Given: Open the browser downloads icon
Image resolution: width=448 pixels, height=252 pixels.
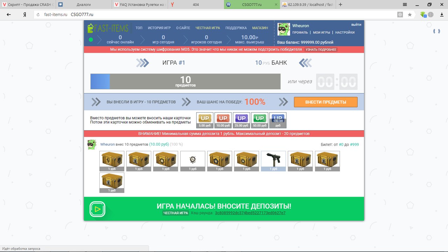Looking at the screenshot, I should coord(441,15).
